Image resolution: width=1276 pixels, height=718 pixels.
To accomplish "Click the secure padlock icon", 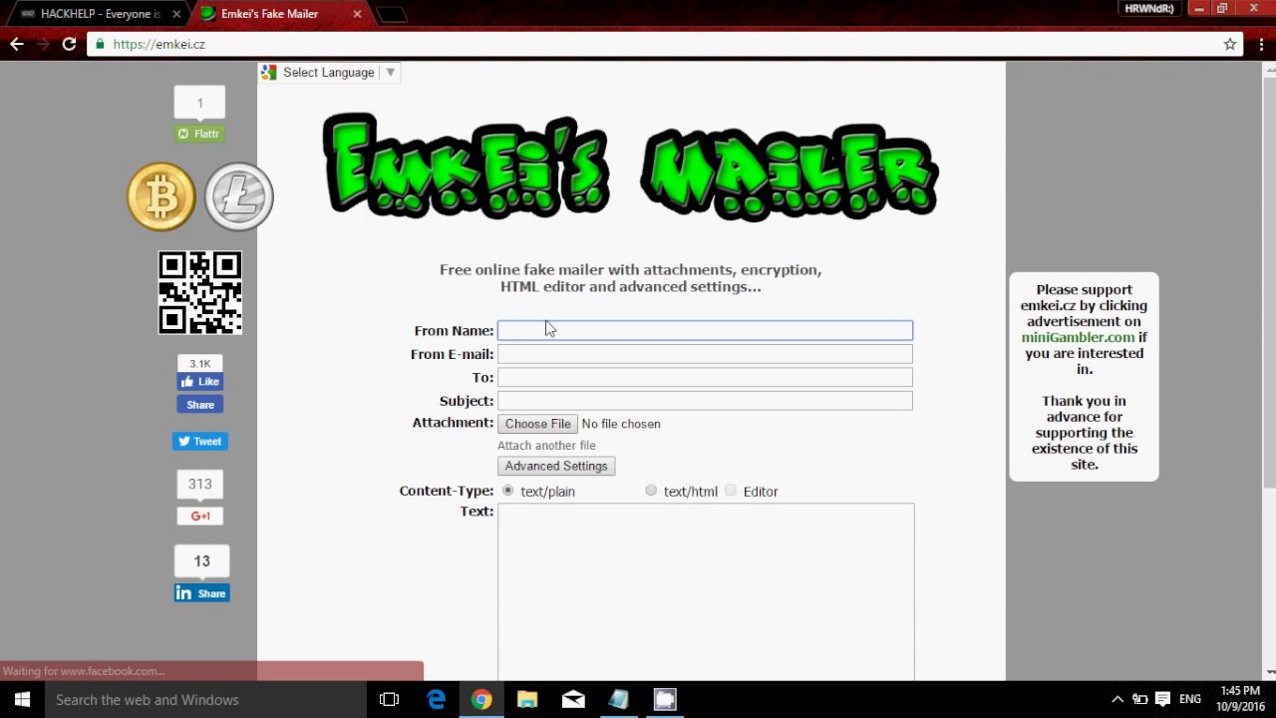I will point(100,44).
